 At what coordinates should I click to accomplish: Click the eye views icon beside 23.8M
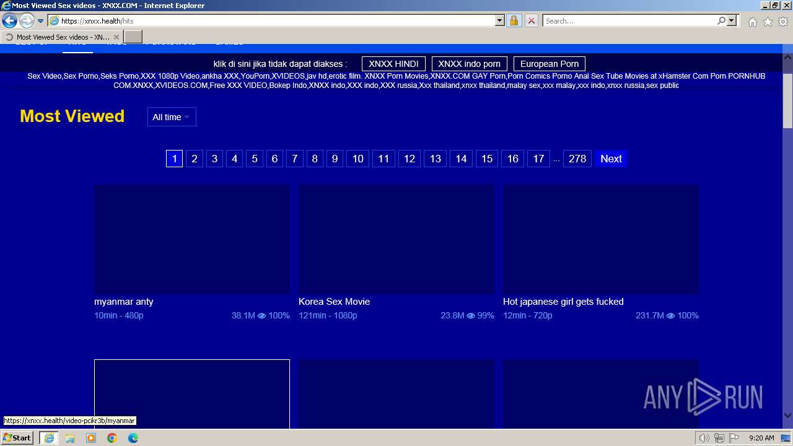pos(471,316)
